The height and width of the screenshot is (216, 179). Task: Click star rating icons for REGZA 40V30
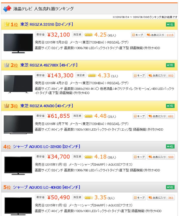point(89,116)
